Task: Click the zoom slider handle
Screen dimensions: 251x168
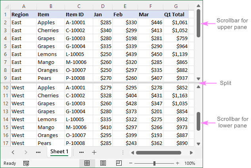Action: (155, 163)
